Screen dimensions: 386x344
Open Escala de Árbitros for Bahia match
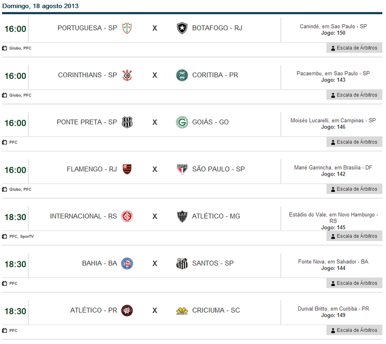point(354,283)
